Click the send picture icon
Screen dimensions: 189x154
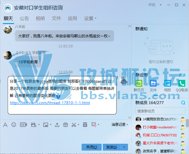pyautogui.click(x=46, y=125)
